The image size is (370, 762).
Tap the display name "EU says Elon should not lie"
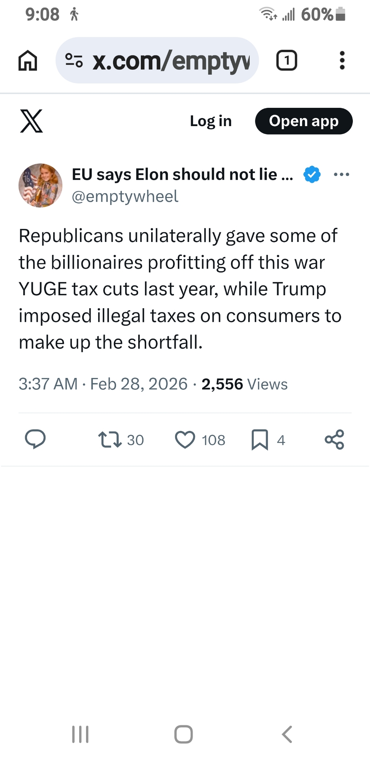pyautogui.click(x=182, y=174)
